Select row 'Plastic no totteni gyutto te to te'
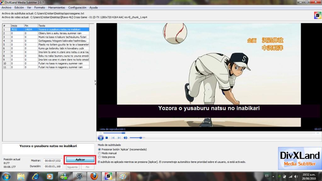Image resolution: width=322 pixels, height=181 pixels. click(x=46, y=45)
